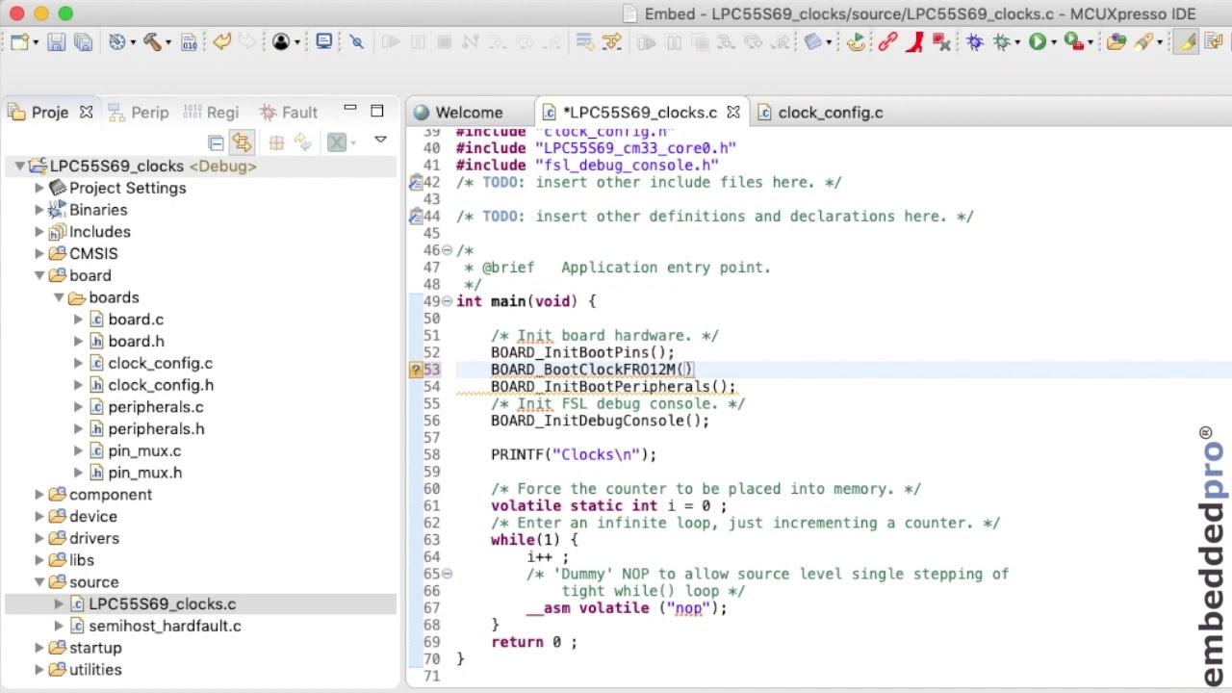The image size is (1232, 693).
Task: Expand the Project Settings node
Action: coord(39,188)
